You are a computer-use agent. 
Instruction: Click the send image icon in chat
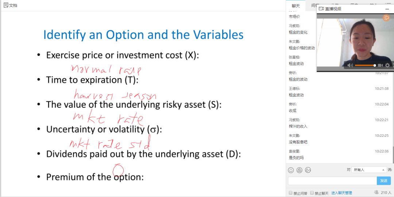tap(308, 170)
